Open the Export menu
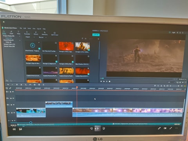This screenshot has width=188, height=141. 39,29
